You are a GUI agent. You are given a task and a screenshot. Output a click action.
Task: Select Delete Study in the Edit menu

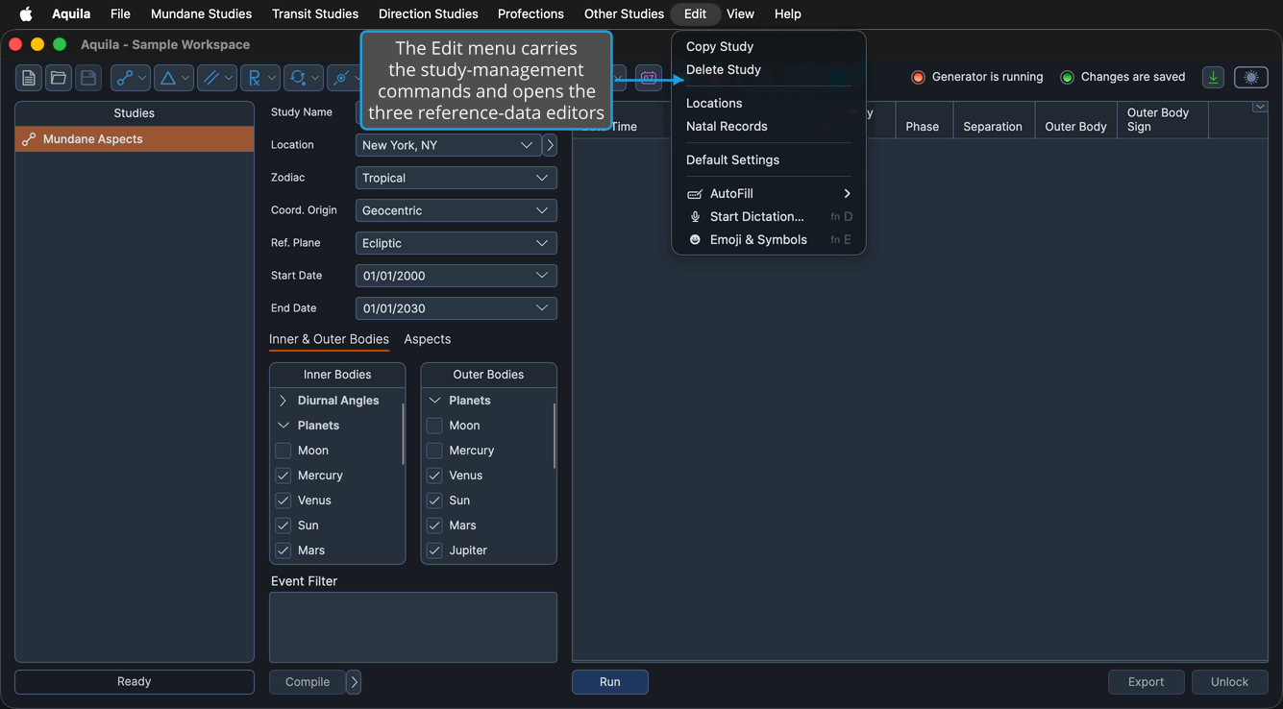[724, 69]
